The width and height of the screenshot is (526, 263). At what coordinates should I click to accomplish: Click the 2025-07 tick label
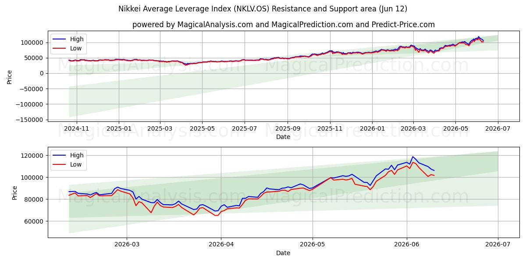[244, 128]
